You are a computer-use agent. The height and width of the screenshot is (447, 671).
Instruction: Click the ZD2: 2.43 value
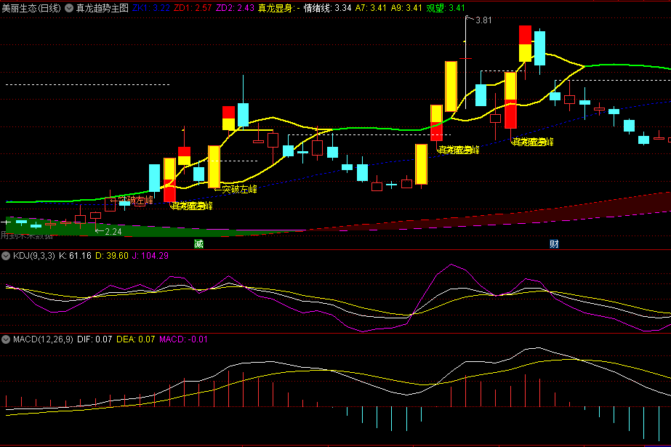[x=235, y=8]
